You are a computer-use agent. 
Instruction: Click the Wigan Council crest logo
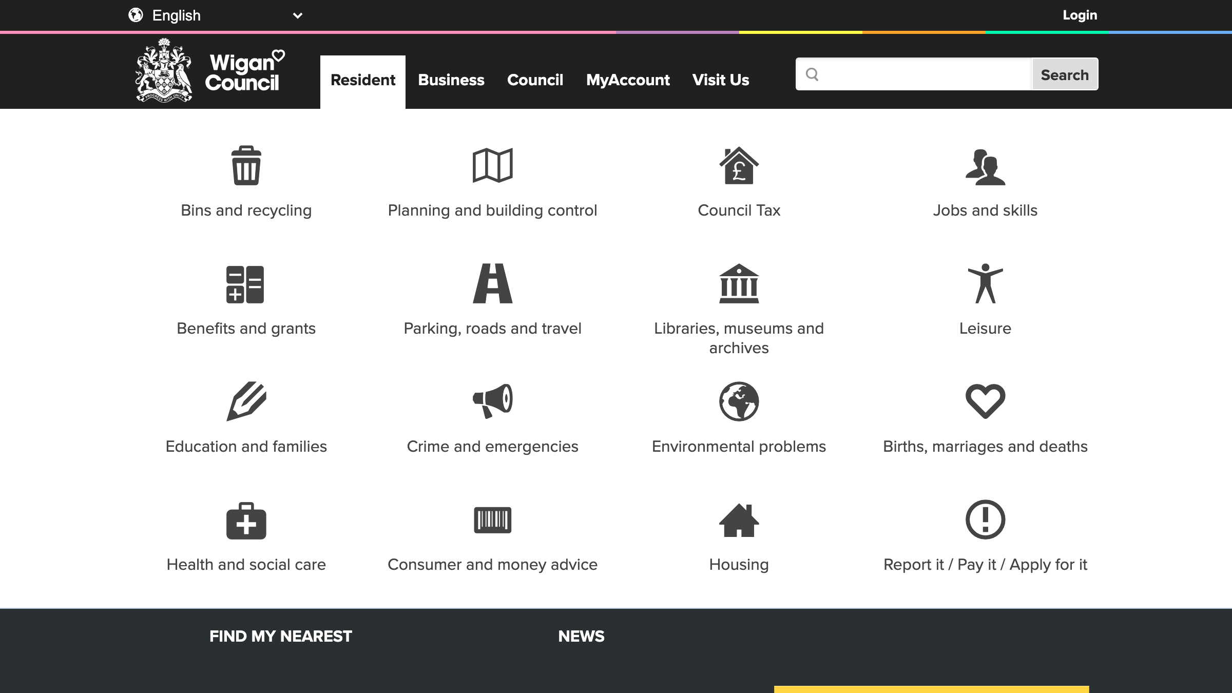(164, 70)
